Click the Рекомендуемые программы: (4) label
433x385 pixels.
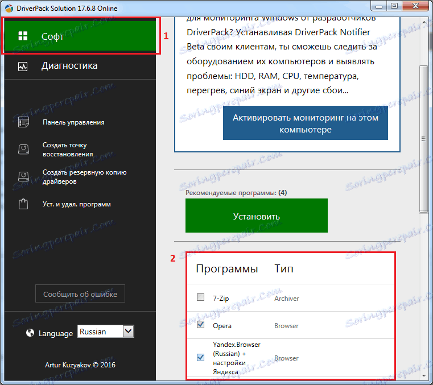pyautogui.click(x=236, y=193)
